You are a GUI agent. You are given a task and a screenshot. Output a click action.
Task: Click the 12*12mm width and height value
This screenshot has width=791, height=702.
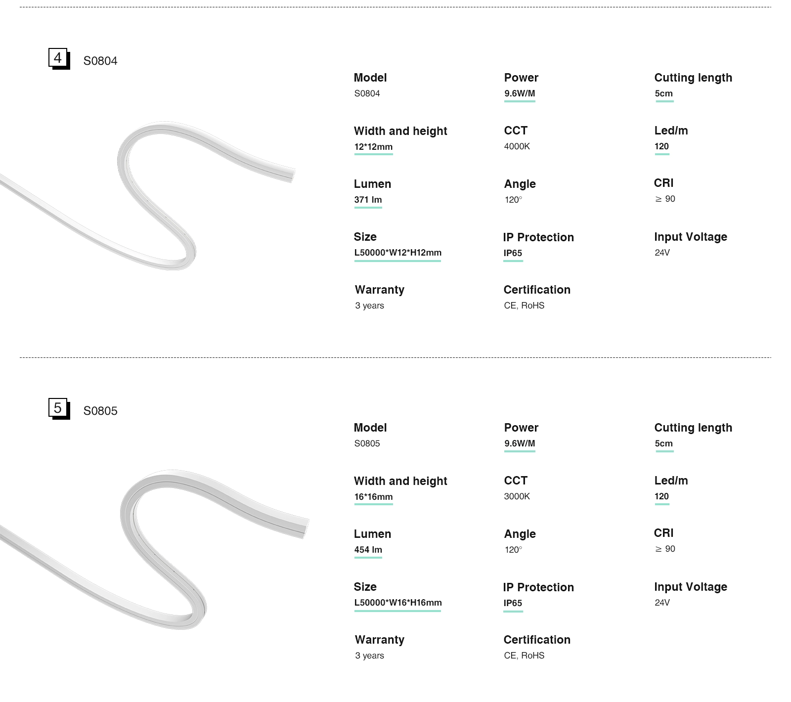[373, 147]
